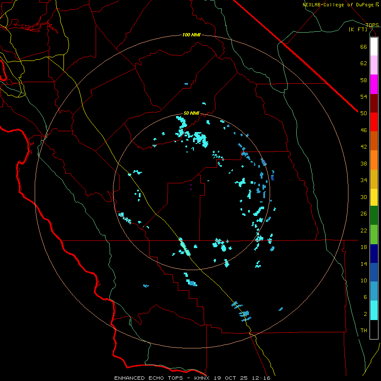Click the light green 22-26 kft swatch
The image size is (381, 381).
tap(374, 235)
